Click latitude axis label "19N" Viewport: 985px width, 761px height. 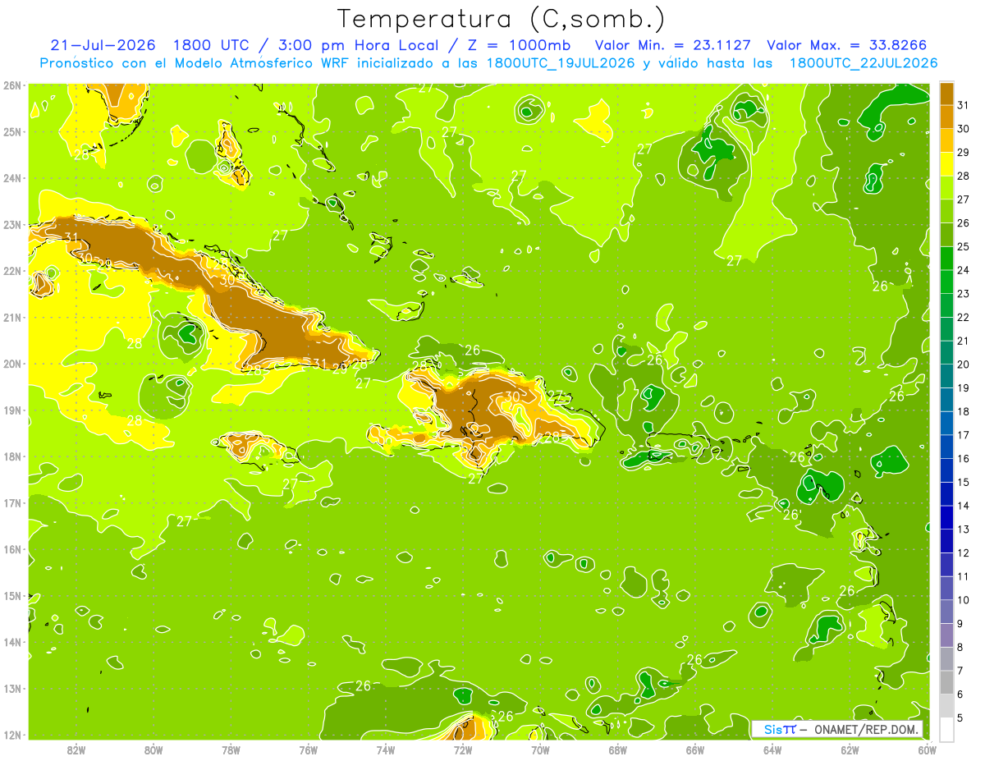pos(12,410)
